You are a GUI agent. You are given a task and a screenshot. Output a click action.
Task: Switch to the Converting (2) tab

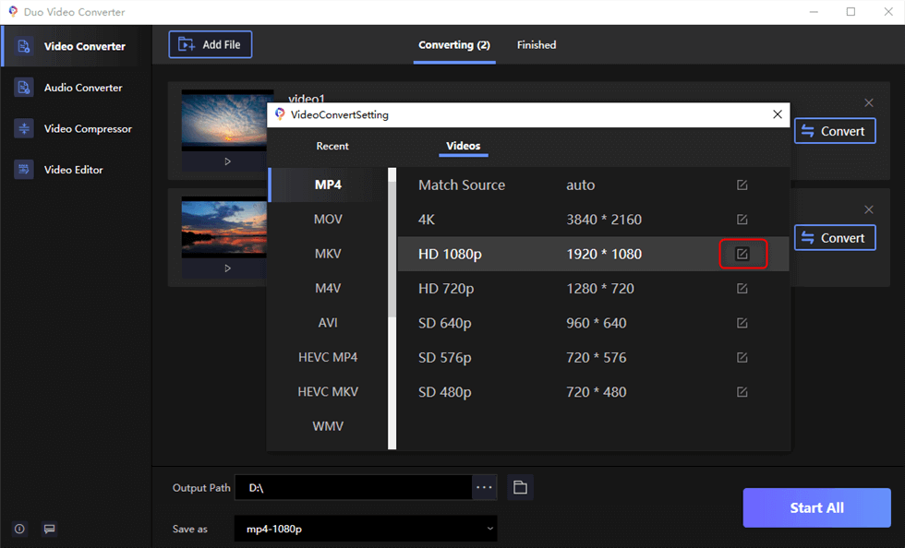coord(454,45)
